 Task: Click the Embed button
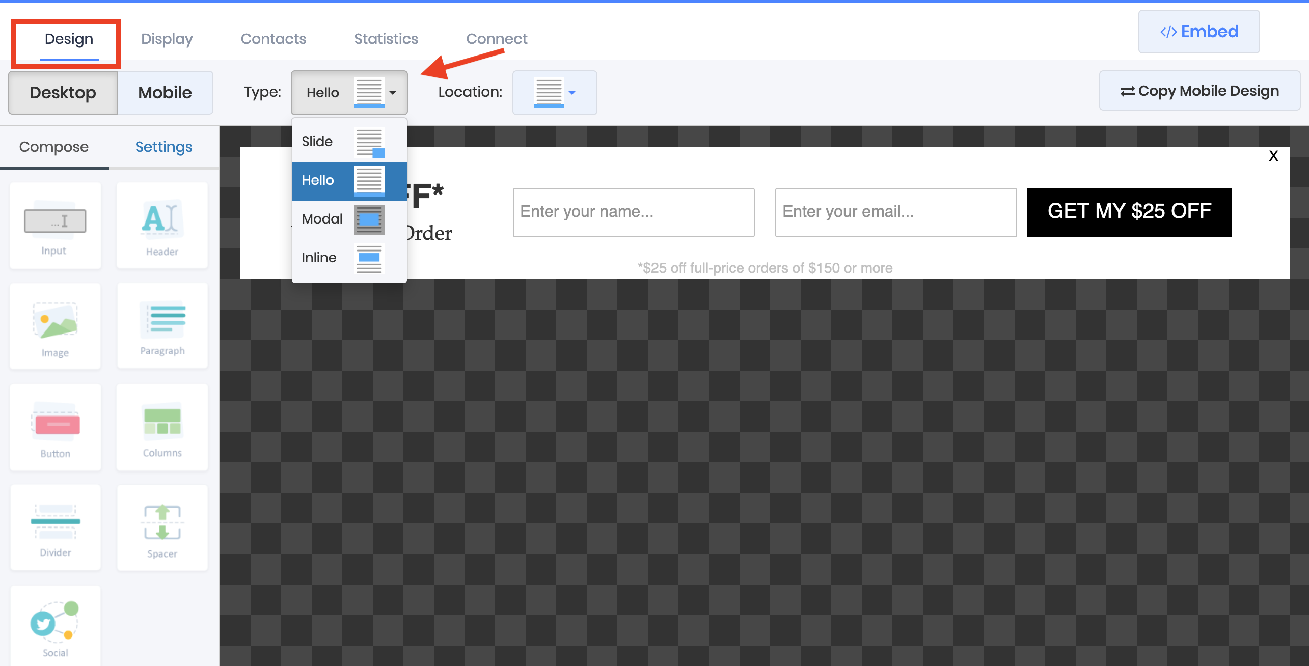[1198, 32]
